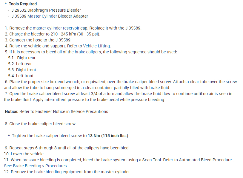Click step 3 about connecting the hose
The image size is (243, 178).
point(38,40)
